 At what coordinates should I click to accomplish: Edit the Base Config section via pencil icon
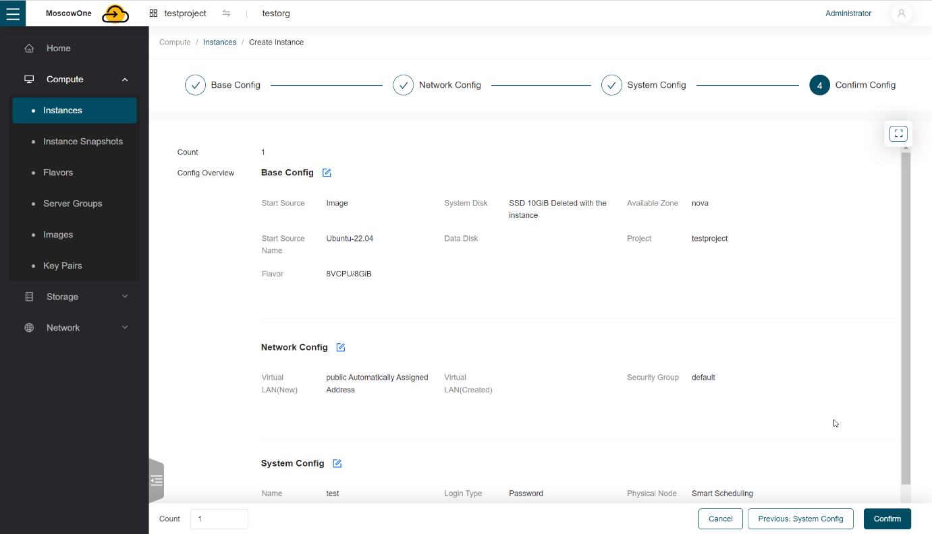[x=327, y=173]
